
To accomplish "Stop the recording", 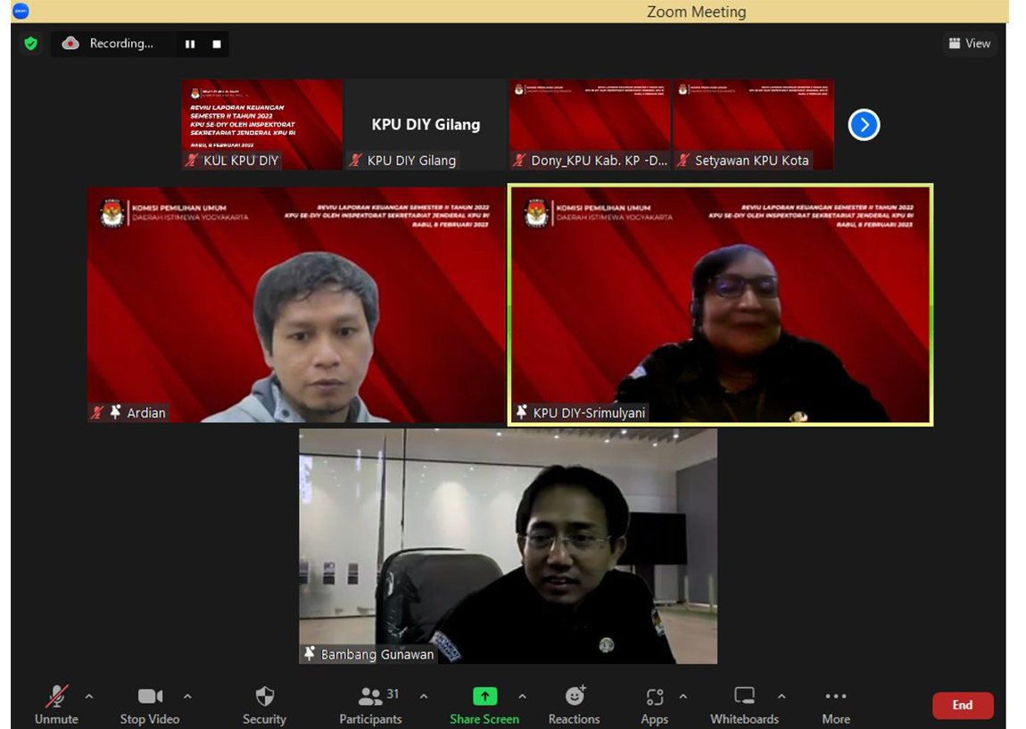I will [x=216, y=44].
